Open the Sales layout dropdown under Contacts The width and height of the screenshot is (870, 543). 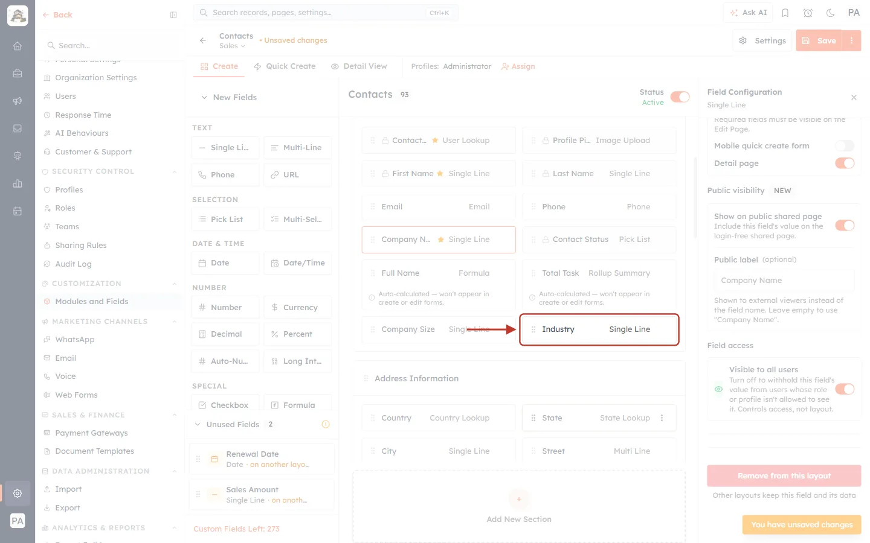point(233,46)
